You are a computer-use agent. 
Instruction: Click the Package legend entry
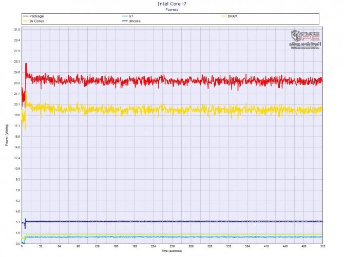coord(33,16)
